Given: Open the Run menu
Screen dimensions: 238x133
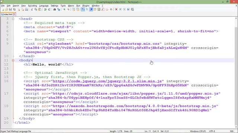Looking at the screenshot, I should [78, 6].
